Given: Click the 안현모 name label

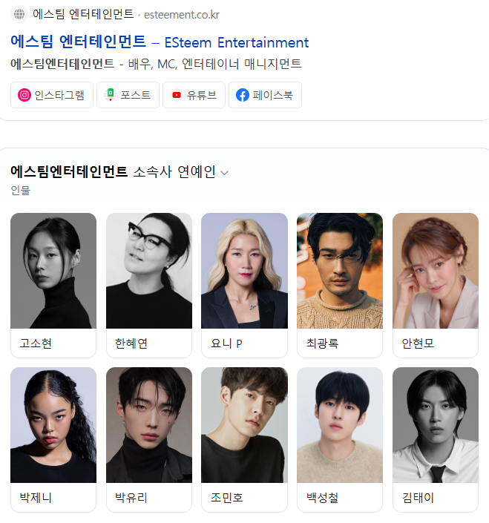Looking at the screenshot, I should (418, 343).
